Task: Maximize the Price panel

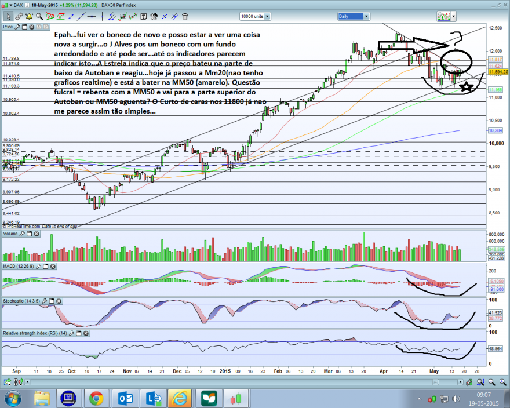Action: pos(24,27)
